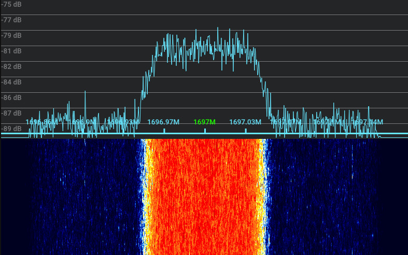Click the yellow left edge of waterfall signal

coord(147,197)
